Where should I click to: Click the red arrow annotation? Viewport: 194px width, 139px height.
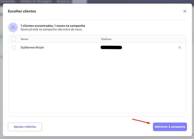click(141, 121)
